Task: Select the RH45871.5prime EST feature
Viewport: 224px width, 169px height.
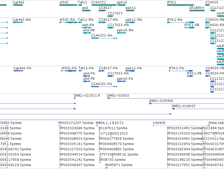Action: (x=107, y=168)
